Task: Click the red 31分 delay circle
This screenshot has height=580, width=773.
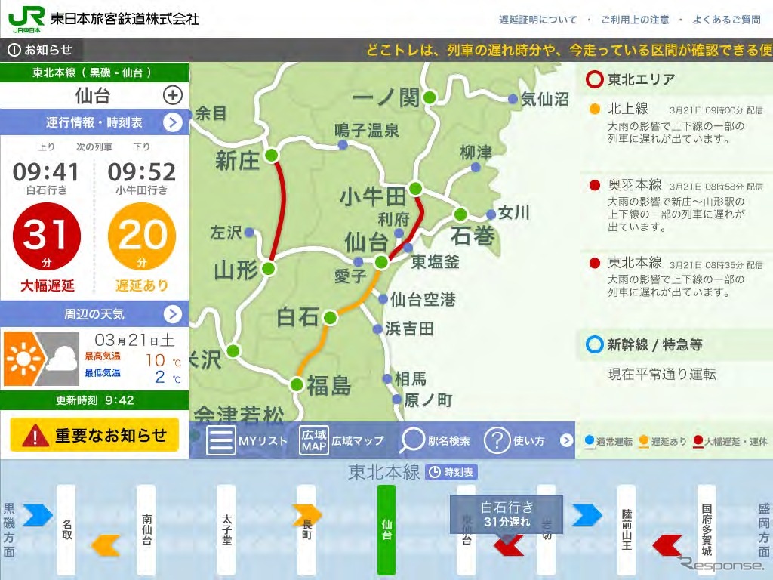Action: click(46, 236)
